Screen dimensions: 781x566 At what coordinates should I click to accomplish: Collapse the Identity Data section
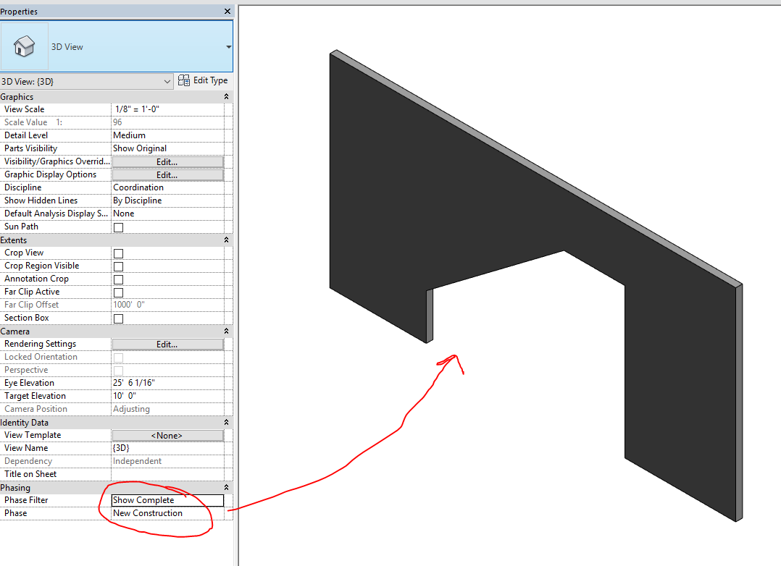(225, 422)
